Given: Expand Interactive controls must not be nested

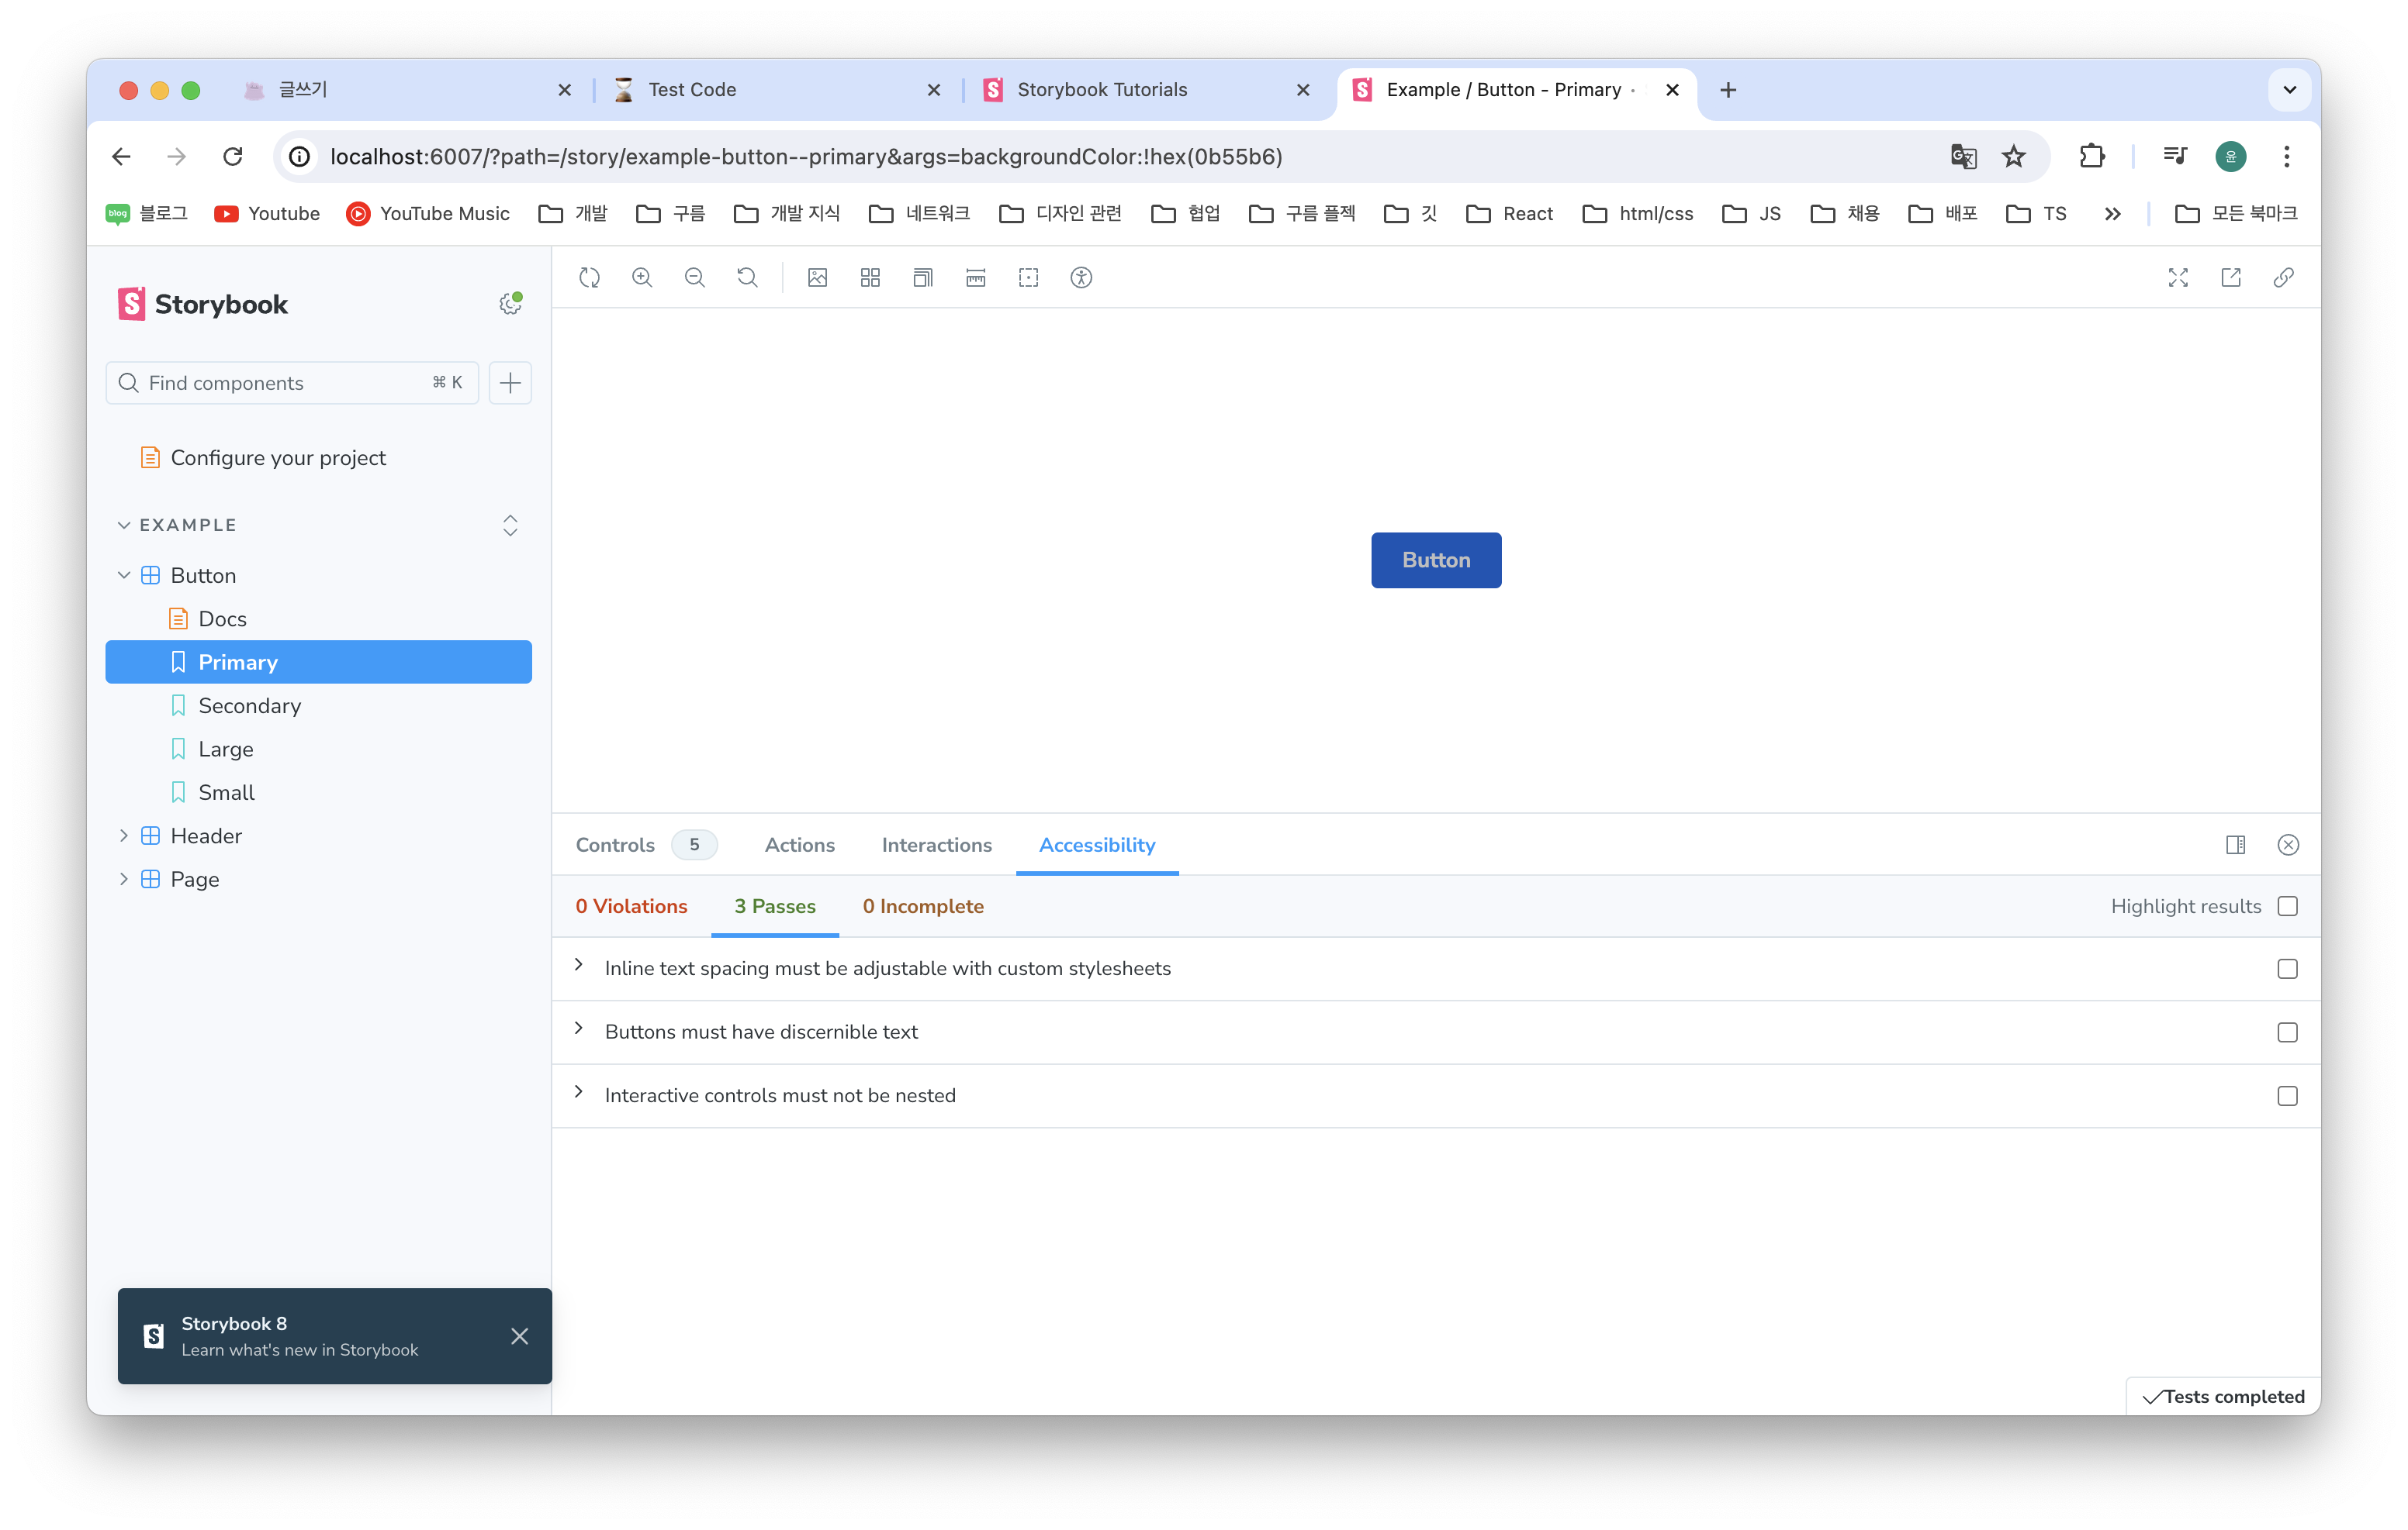Looking at the screenshot, I should [x=579, y=1092].
